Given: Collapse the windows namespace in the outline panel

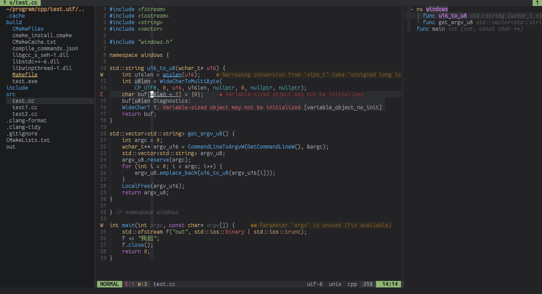Looking at the screenshot, I should [x=412, y=9].
